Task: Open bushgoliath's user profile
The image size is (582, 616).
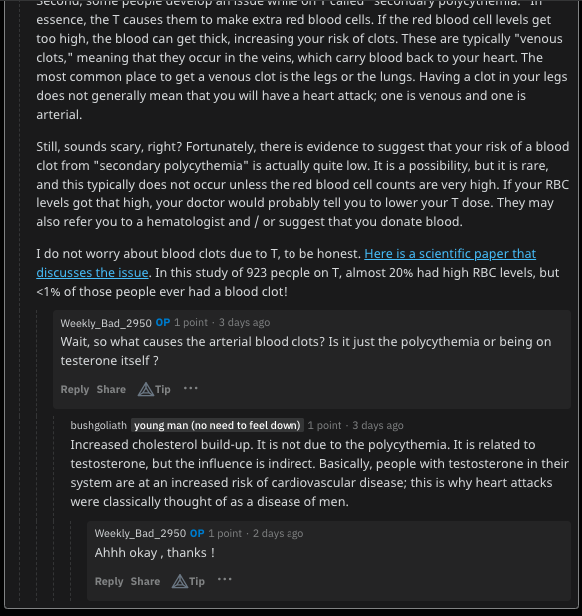Action: (x=98, y=426)
